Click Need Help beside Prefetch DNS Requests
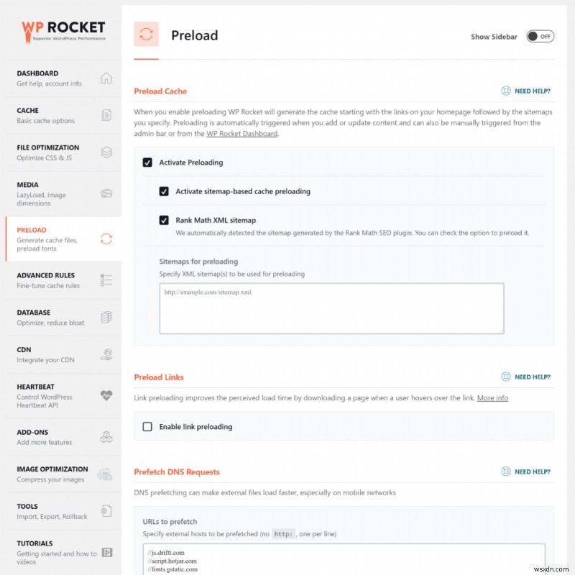The image size is (575, 575). click(526, 472)
